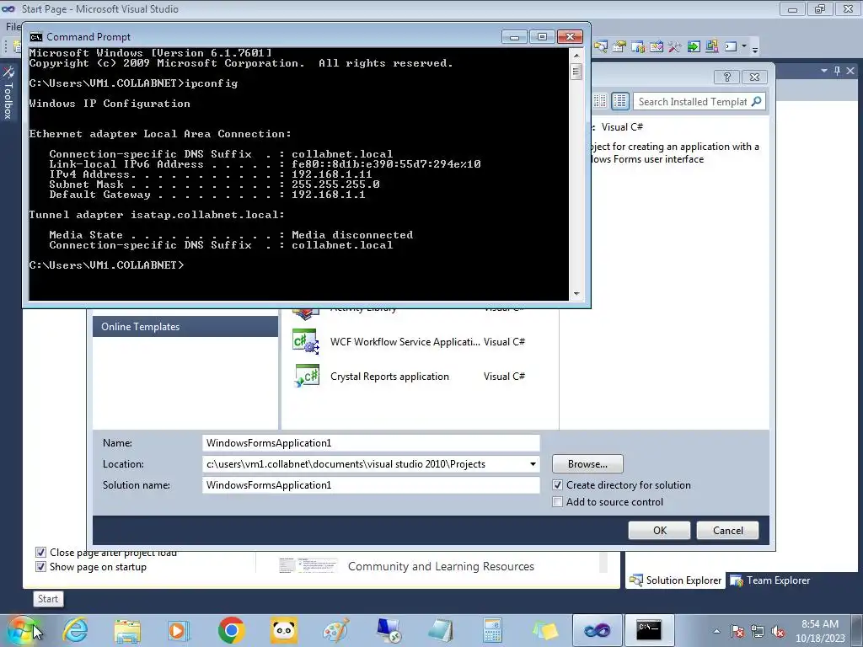Open the toolbar options overflow arrow
This screenshot has height=647, width=863.
click(755, 49)
